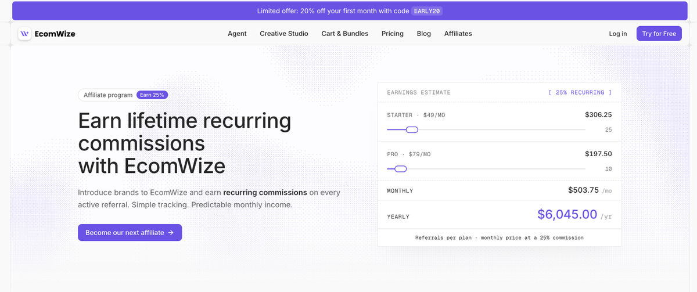
Task: Click the $503.75 monthly total
Action: [x=584, y=190]
